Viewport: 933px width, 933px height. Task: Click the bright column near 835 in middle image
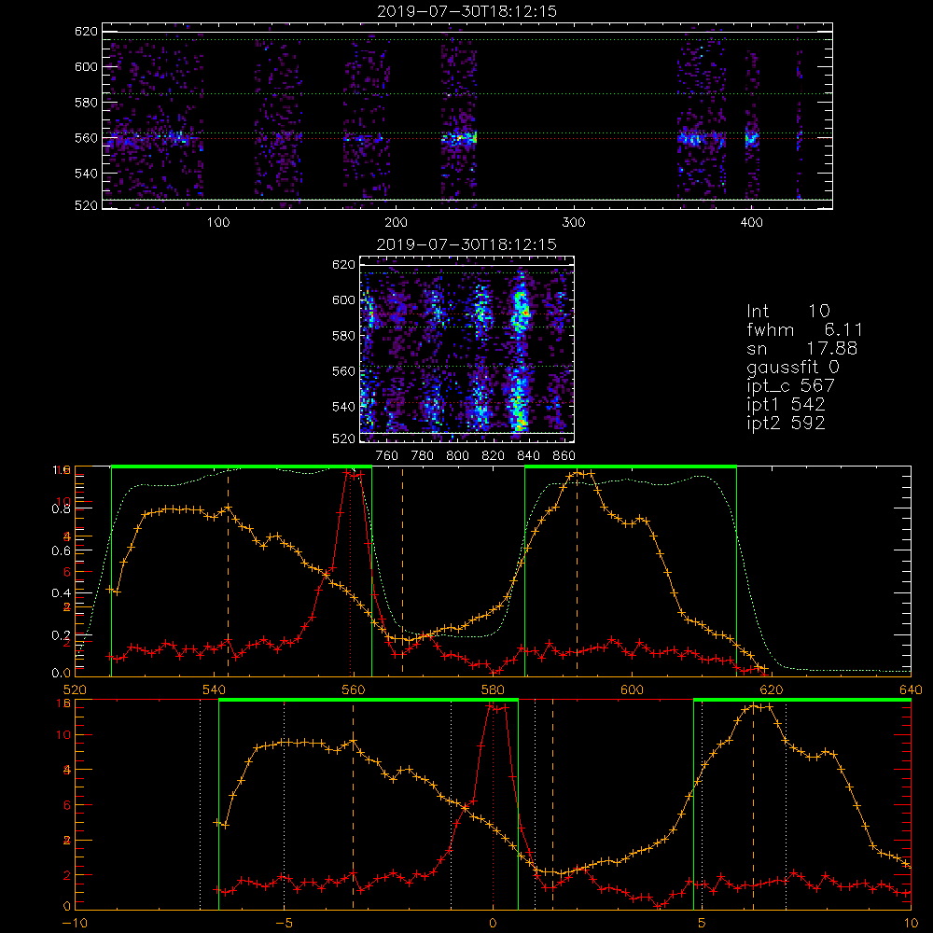tap(520, 351)
